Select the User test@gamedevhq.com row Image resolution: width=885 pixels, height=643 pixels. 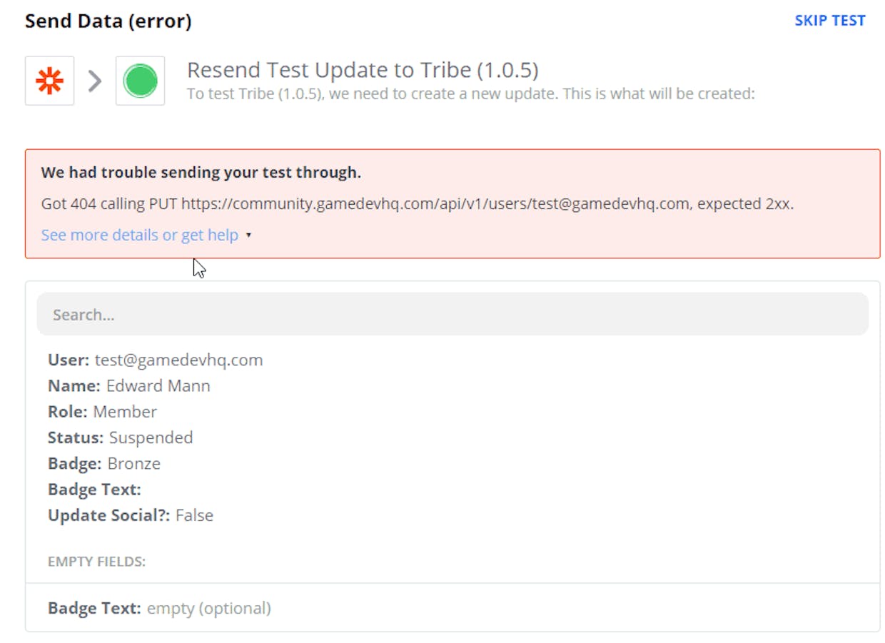(x=156, y=360)
